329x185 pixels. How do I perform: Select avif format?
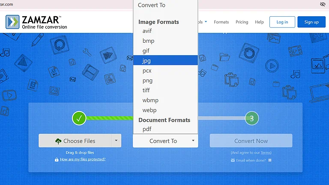(165, 31)
